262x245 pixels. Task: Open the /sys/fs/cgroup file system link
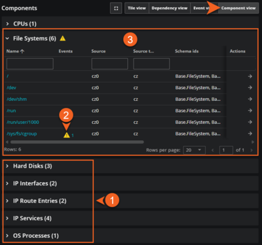click(22, 134)
